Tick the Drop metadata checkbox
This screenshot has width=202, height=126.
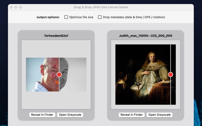point(99,17)
